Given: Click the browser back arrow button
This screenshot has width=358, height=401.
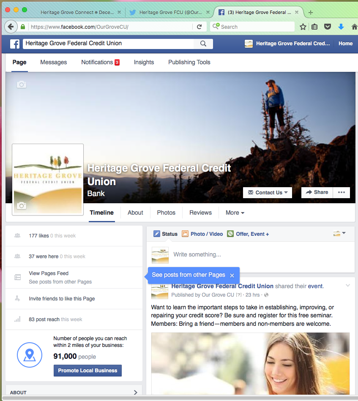Looking at the screenshot, I should [11, 27].
